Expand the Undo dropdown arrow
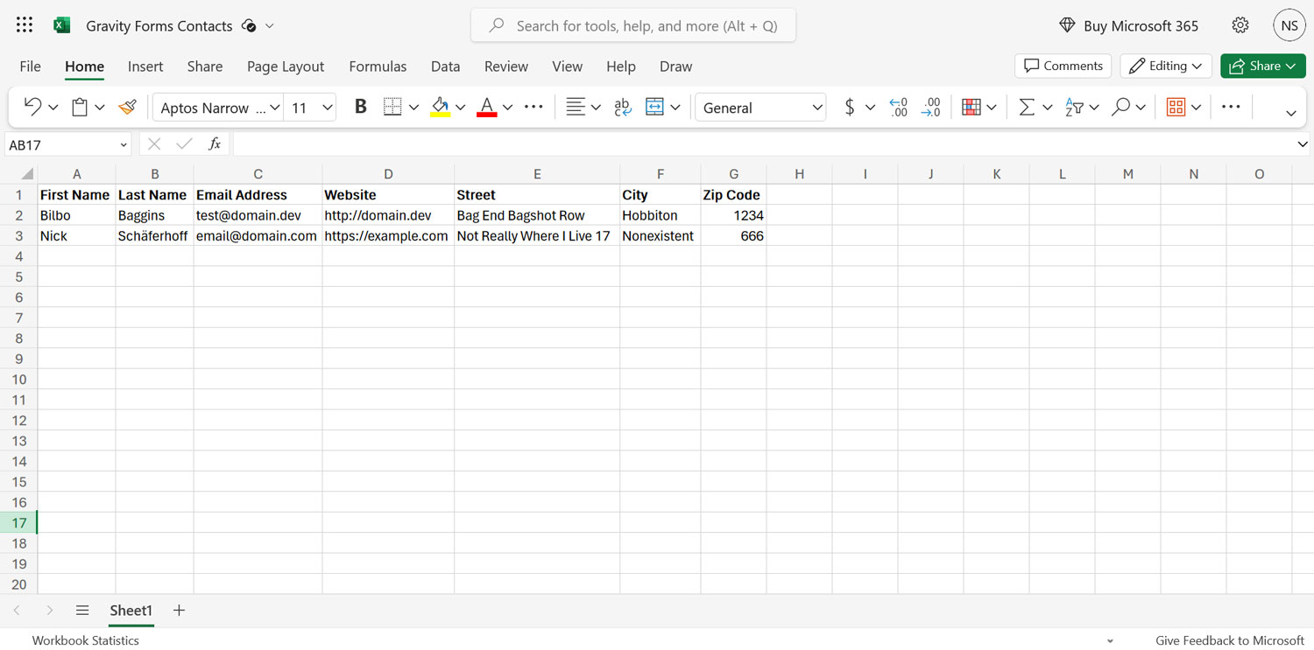This screenshot has height=650, width=1314. tap(53, 107)
